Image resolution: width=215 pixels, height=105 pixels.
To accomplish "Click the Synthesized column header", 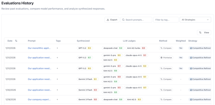I will point(83,41).
